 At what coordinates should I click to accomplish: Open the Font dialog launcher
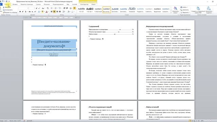[48, 15]
